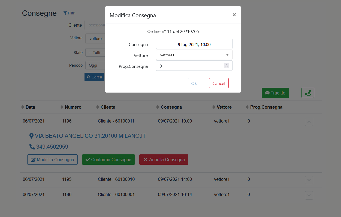Click the route map icon button
Image resolution: width=341 pixels, height=217 pixels.
(x=308, y=93)
